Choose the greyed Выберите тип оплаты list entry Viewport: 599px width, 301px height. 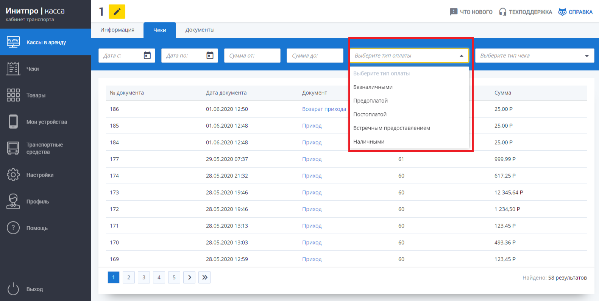pyautogui.click(x=409, y=73)
